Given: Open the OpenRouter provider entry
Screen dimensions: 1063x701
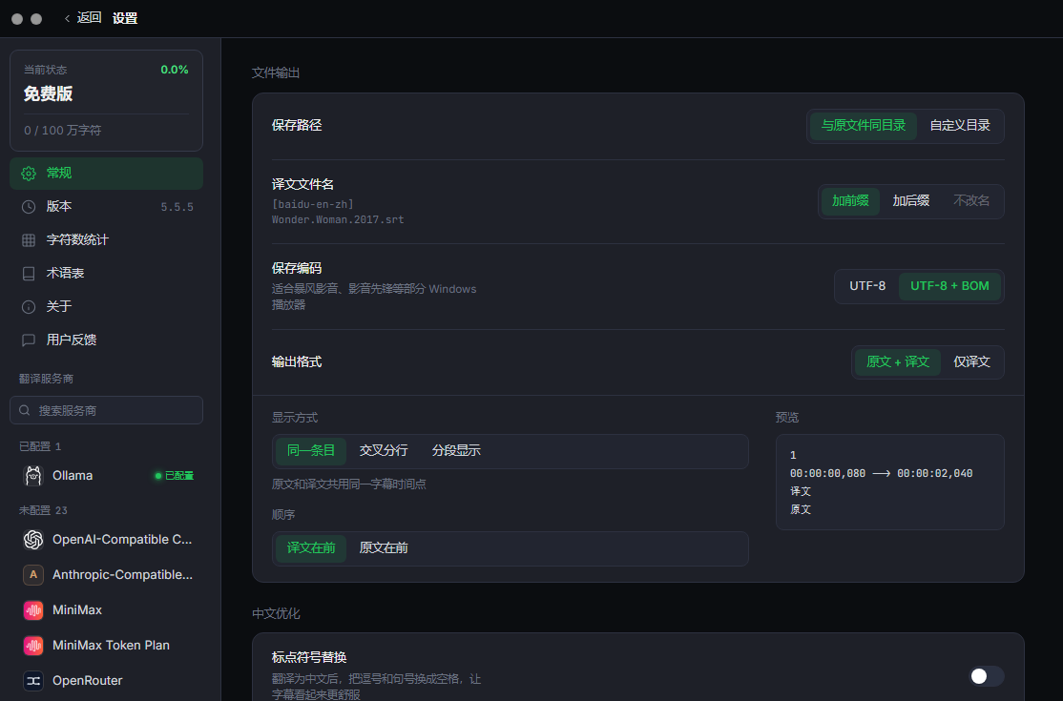Looking at the screenshot, I should tap(107, 680).
